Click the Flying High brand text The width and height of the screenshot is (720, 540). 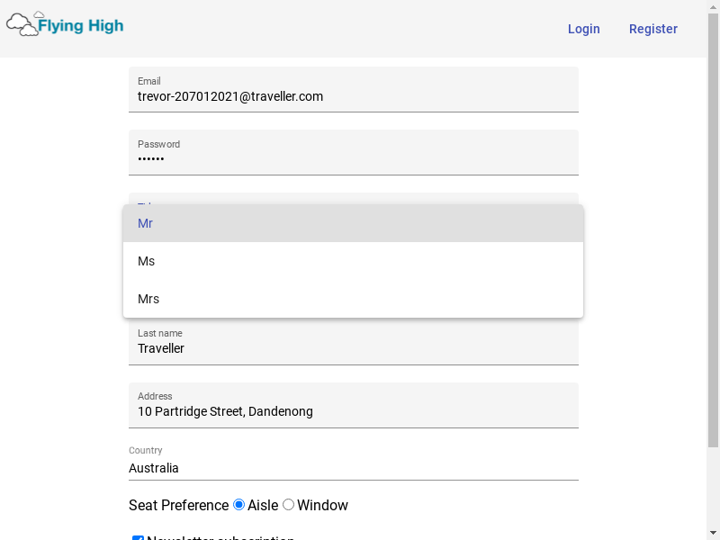pyautogui.click(x=81, y=26)
